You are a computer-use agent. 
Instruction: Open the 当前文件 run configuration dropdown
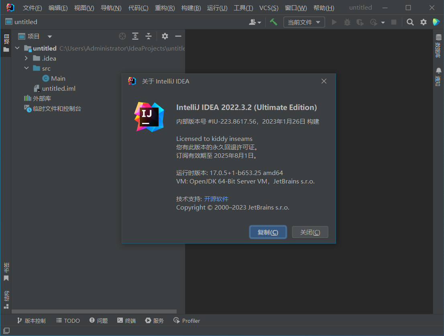tap(304, 22)
